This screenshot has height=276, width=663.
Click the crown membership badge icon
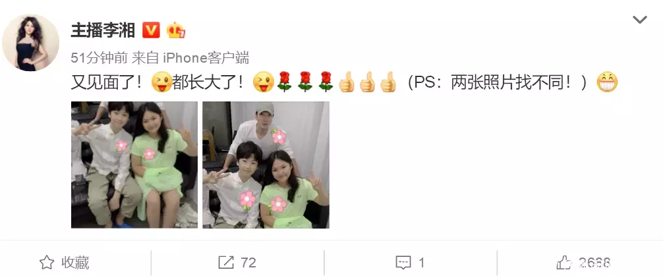[x=176, y=30]
